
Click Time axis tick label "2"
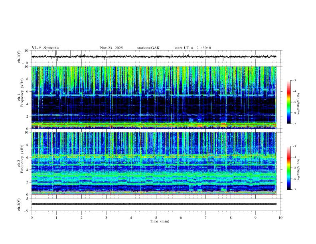(81, 218)
